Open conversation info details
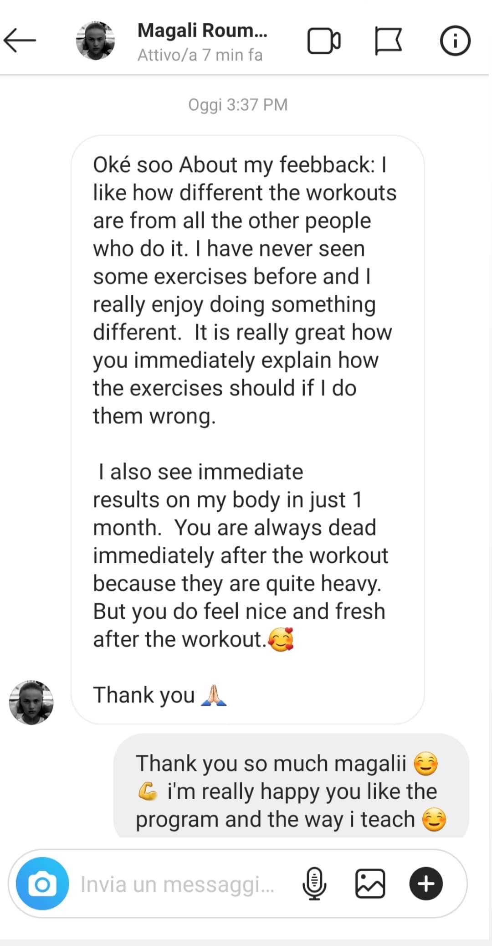The width and height of the screenshot is (492, 946). [x=455, y=41]
